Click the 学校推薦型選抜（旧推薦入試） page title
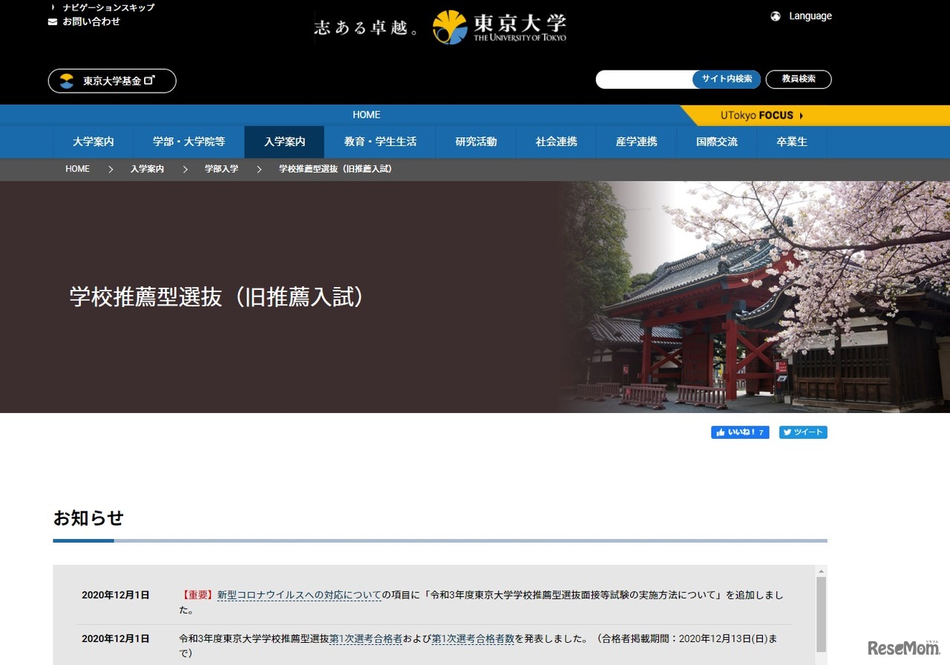 pyautogui.click(x=217, y=297)
